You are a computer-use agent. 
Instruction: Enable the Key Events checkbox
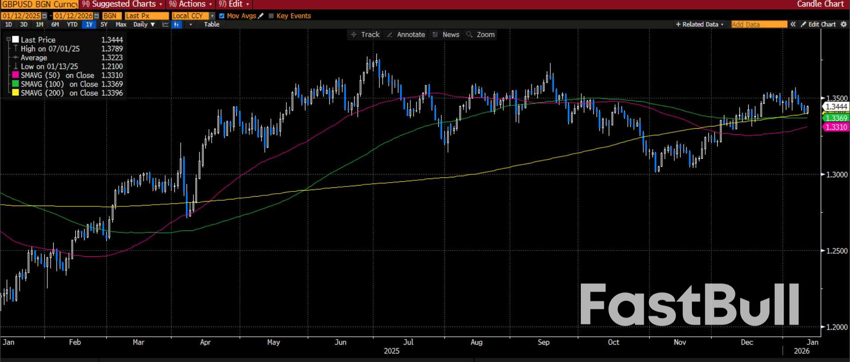tap(271, 16)
